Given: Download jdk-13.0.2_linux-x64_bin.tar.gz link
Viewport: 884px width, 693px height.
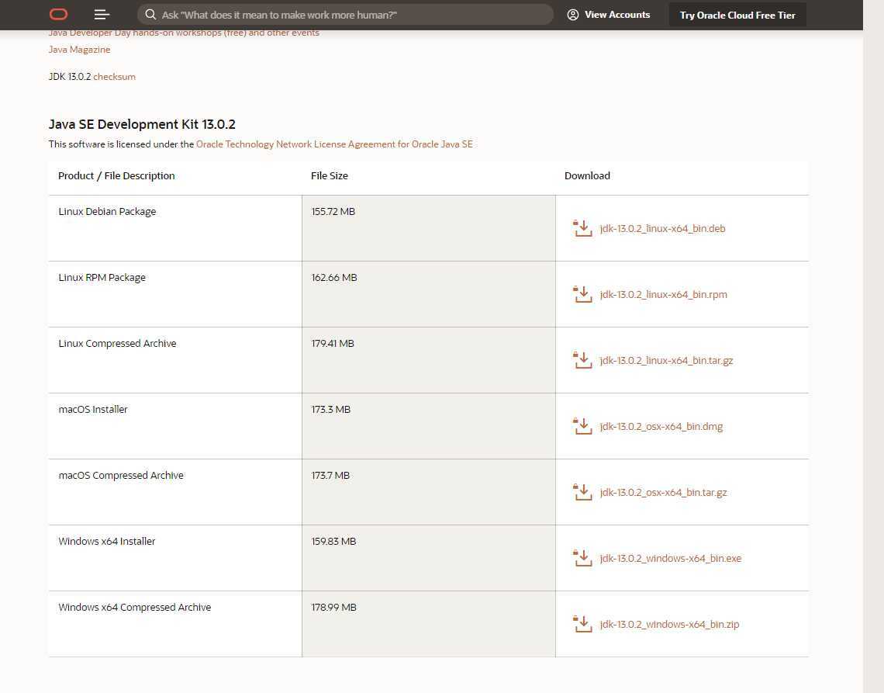Looking at the screenshot, I should (x=666, y=361).
